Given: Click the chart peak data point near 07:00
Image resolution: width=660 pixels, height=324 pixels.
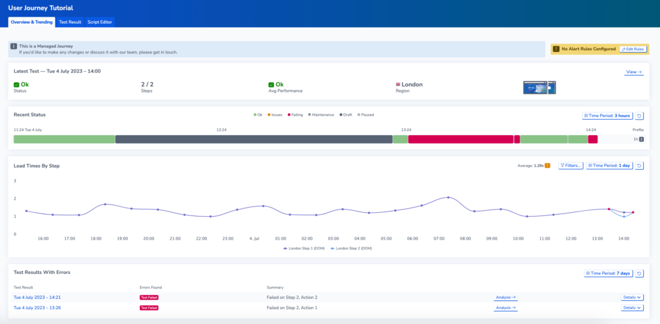Looking at the screenshot, I should pos(449,197).
